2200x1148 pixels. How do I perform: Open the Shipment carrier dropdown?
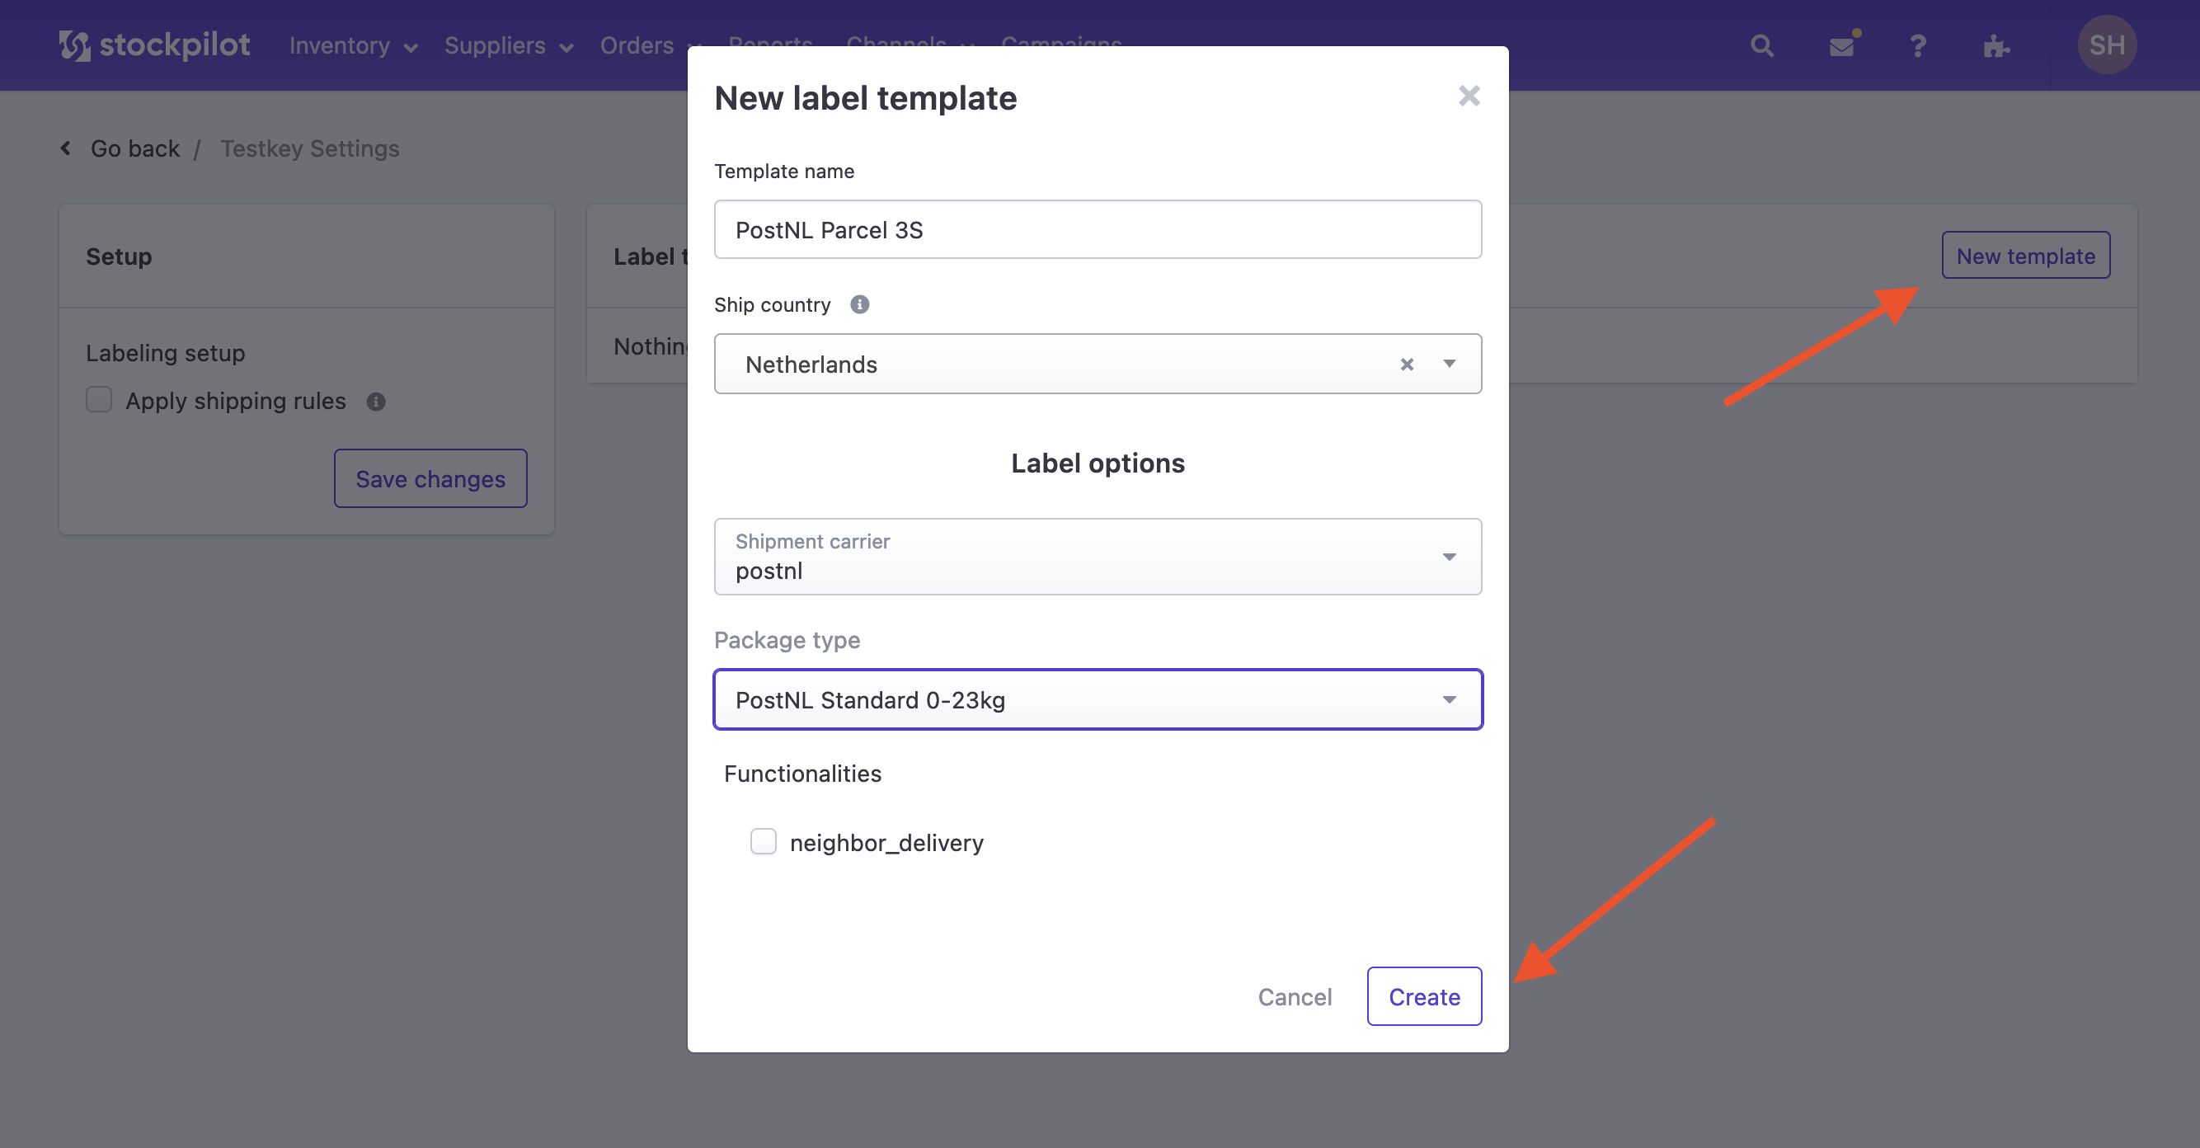1098,556
